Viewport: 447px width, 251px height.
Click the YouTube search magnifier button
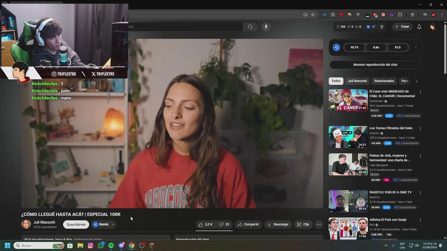[250, 26]
